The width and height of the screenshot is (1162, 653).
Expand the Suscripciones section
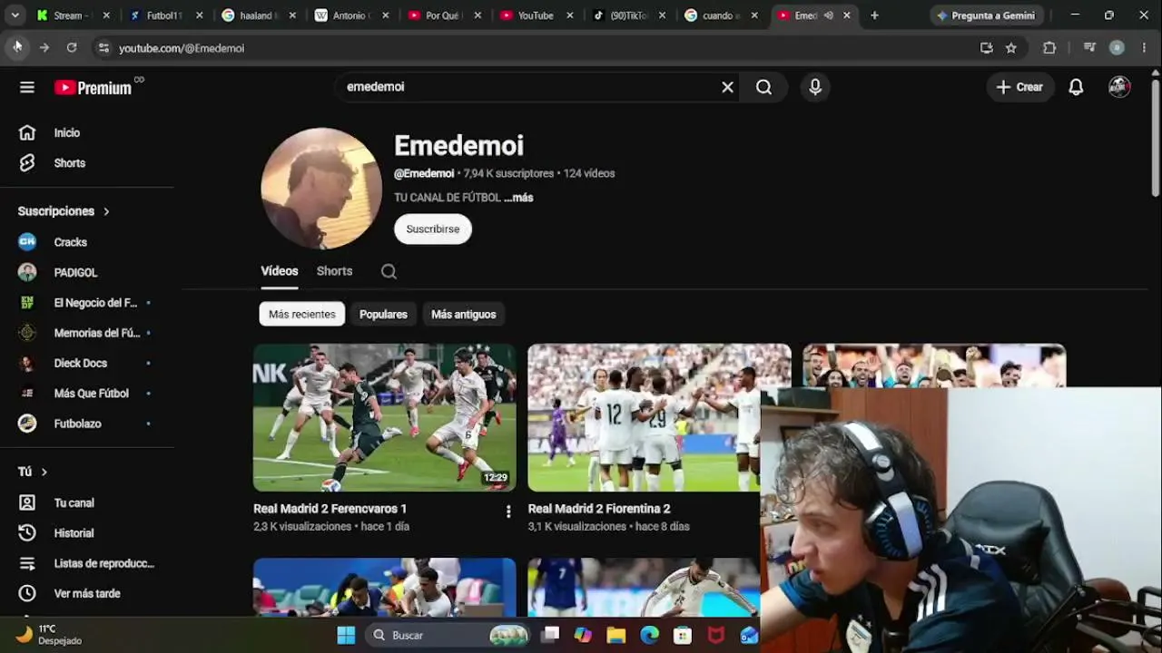pyautogui.click(x=64, y=211)
